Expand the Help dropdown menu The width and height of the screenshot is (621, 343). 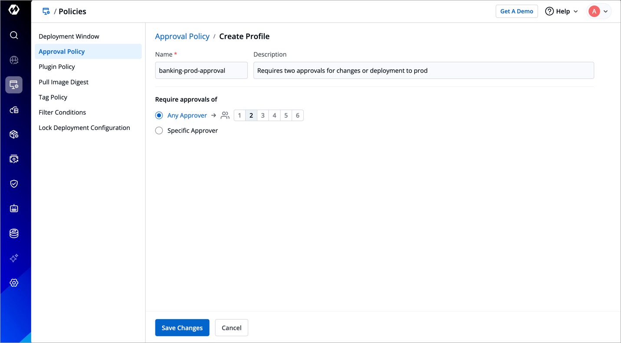pos(561,11)
